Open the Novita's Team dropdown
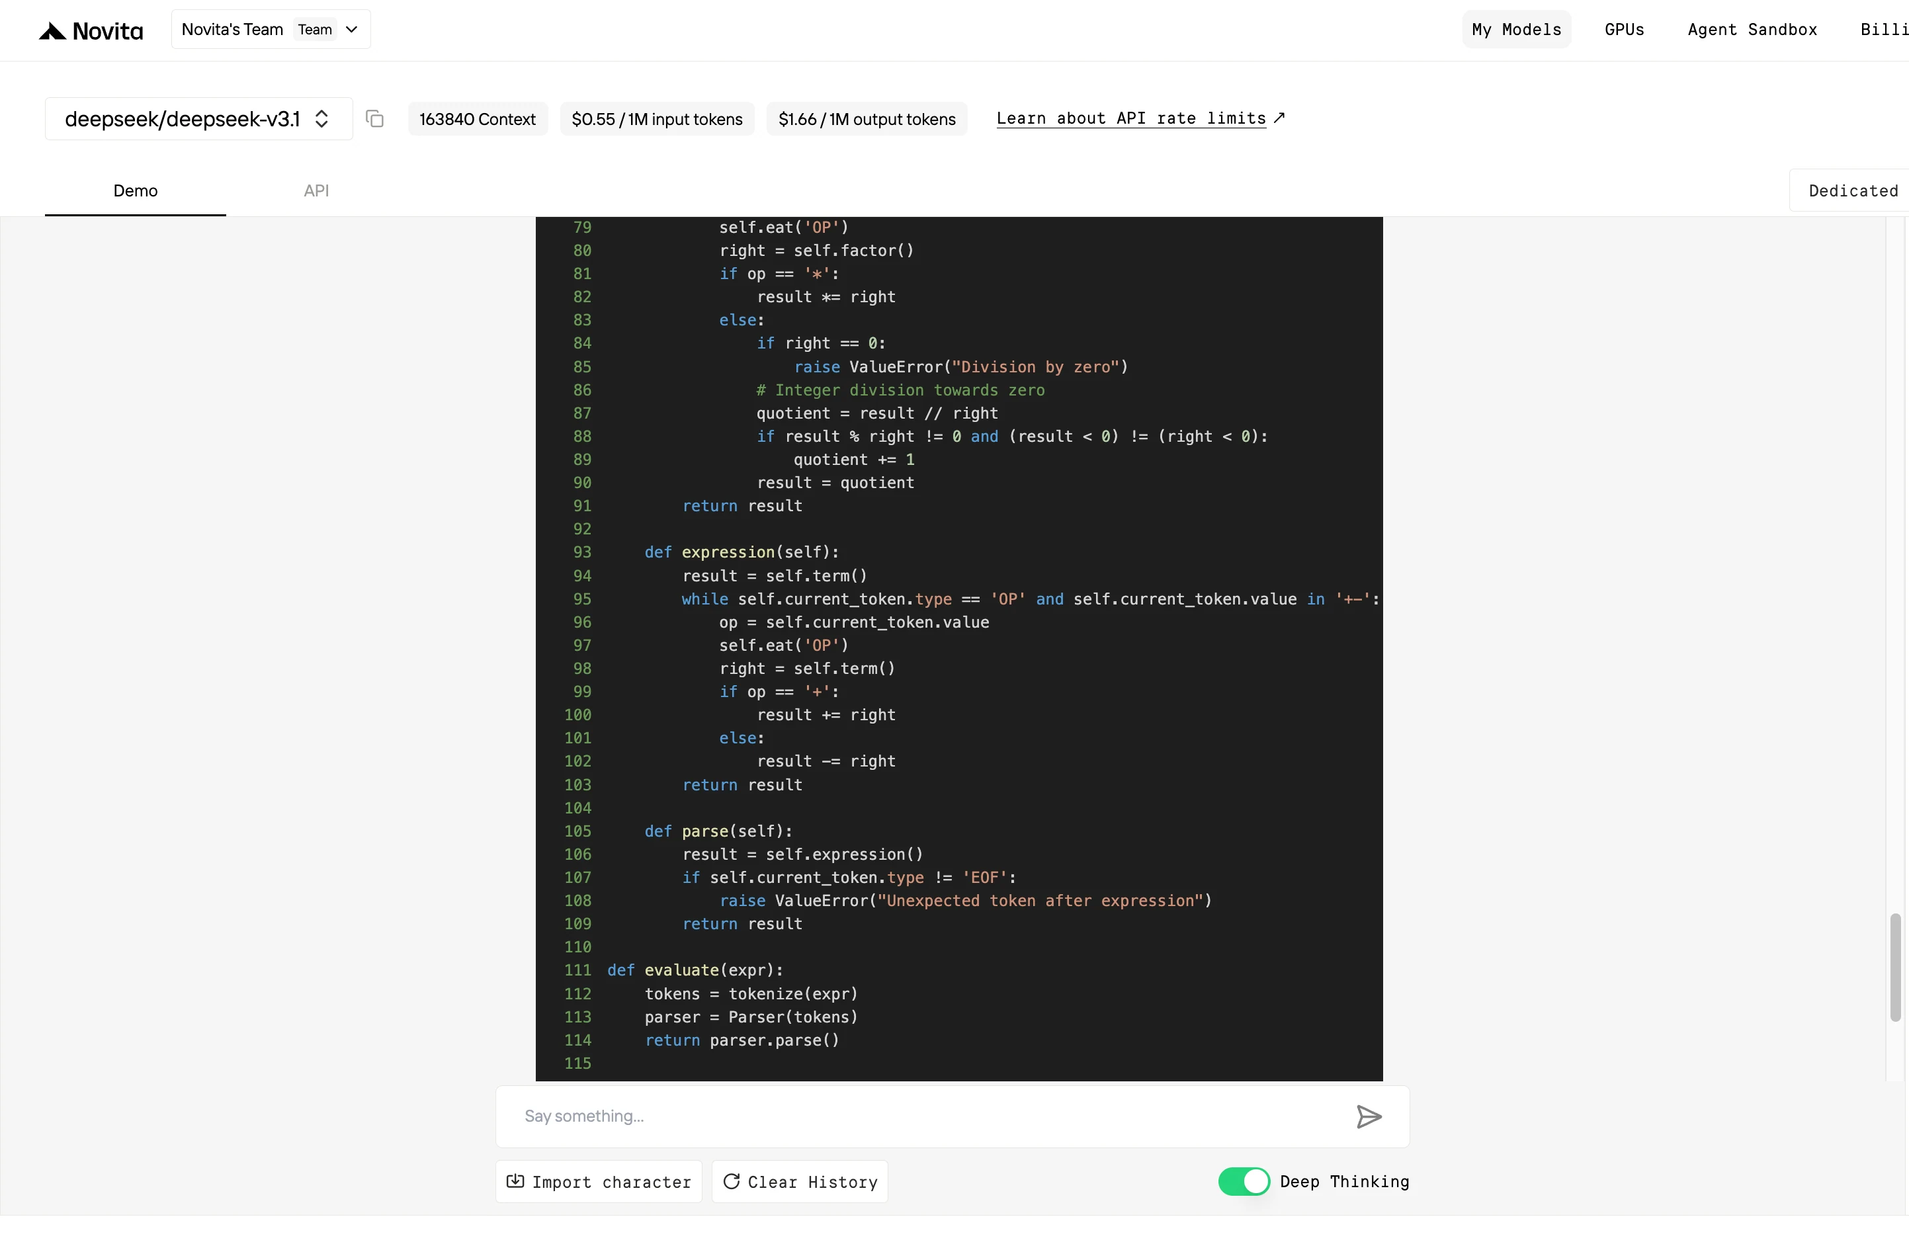Viewport: 1909px width, 1250px height. pos(271,30)
